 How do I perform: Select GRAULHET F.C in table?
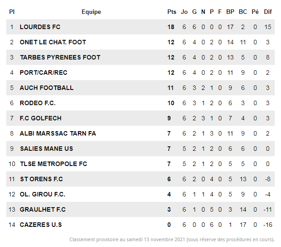coord(43,209)
